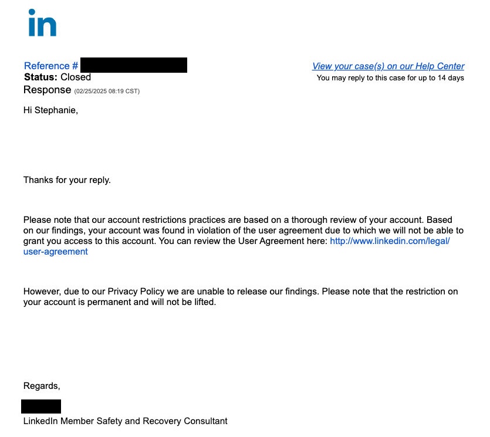Click the Hi Stephanie greeting
This screenshot has height=437, width=490.
coord(50,110)
